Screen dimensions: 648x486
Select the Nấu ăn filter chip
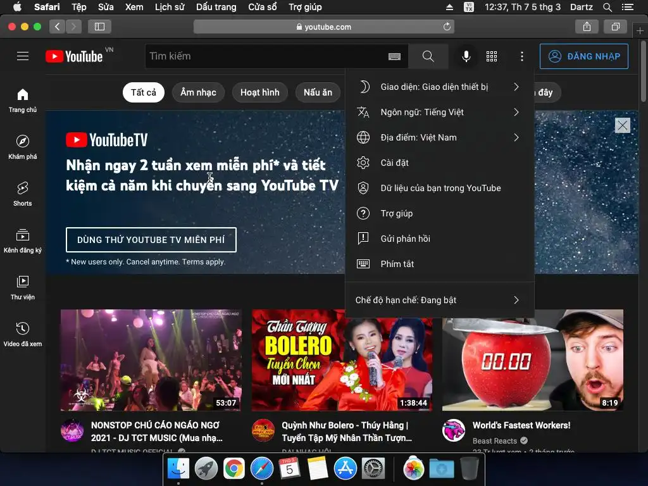pyautogui.click(x=318, y=92)
